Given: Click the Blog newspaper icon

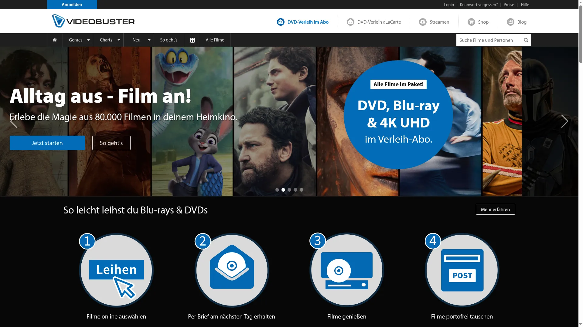Looking at the screenshot, I should [510, 22].
